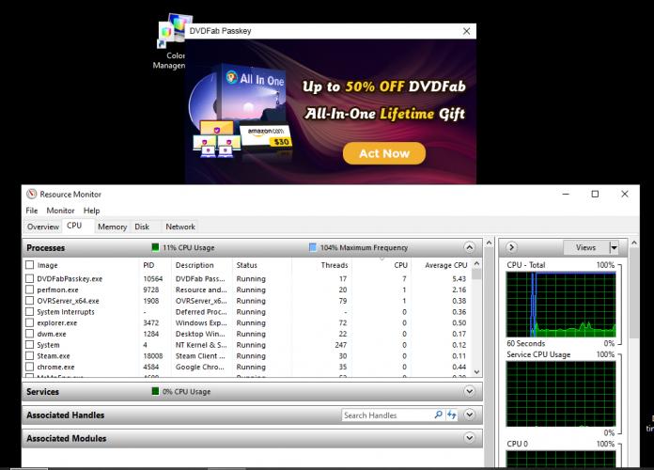Check the System Interrupts checkbox
Image resolution: width=654 pixels, height=470 pixels.
(30, 312)
